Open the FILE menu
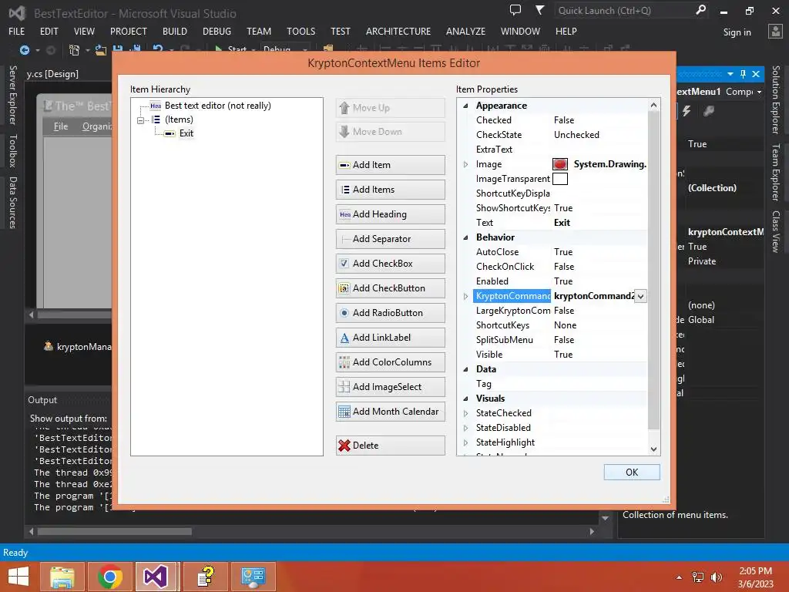789x592 pixels. [17, 31]
